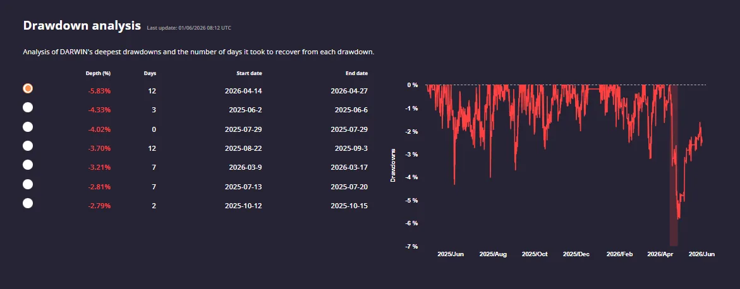Click end date 2025-07-20
Screen dimensions: 740x289
click(349, 187)
